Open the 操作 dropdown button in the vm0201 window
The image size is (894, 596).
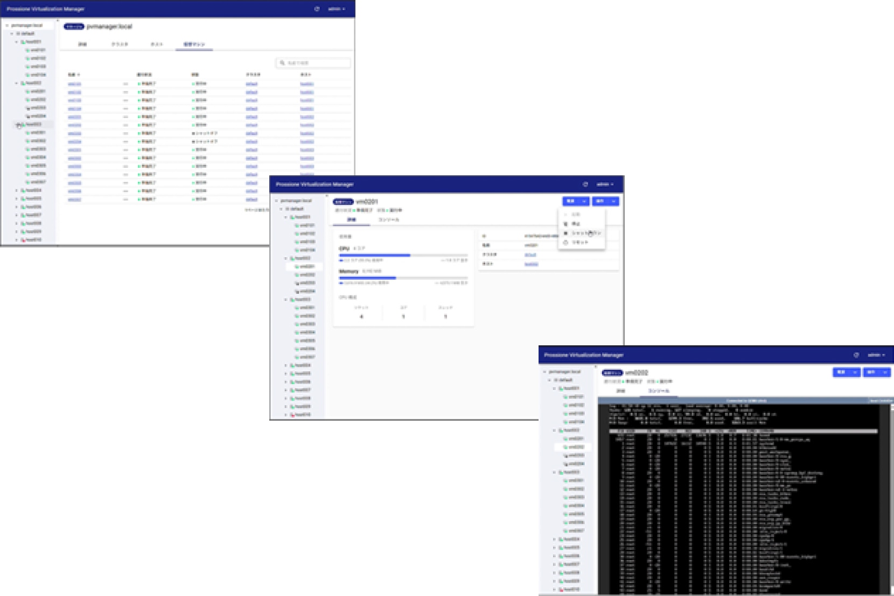tap(605, 201)
